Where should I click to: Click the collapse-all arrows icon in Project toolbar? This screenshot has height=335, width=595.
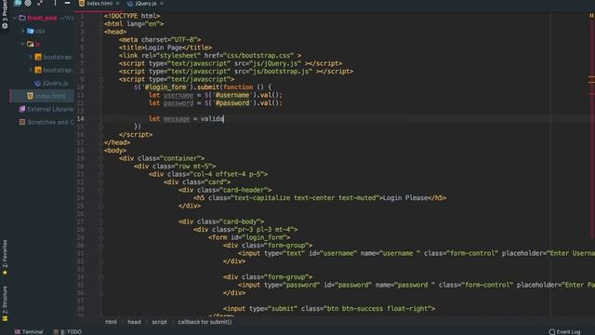point(40,3)
